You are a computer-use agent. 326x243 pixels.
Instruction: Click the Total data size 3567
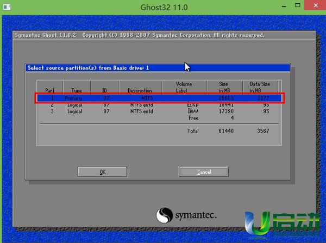[263, 131]
